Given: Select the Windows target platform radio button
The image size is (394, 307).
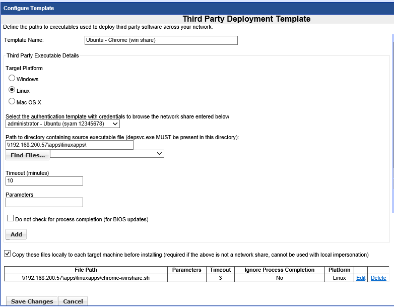Looking at the screenshot, I should pyautogui.click(x=12, y=79).
